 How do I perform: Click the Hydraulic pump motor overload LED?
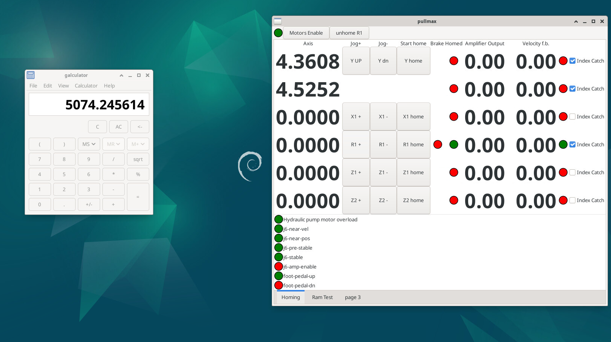[278, 219]
